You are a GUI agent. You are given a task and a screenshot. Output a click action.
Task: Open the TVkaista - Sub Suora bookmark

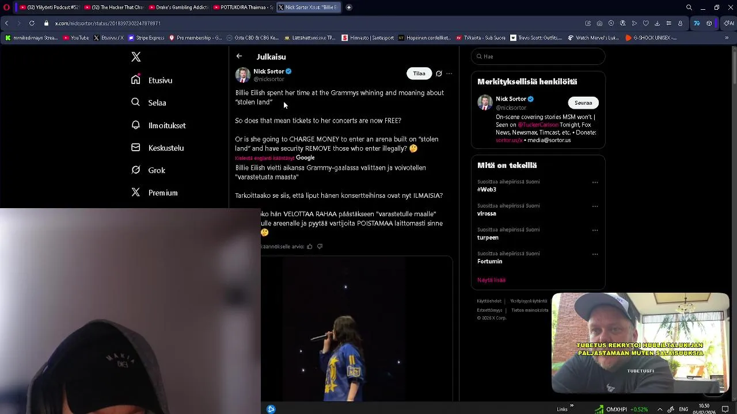[481, 38]
